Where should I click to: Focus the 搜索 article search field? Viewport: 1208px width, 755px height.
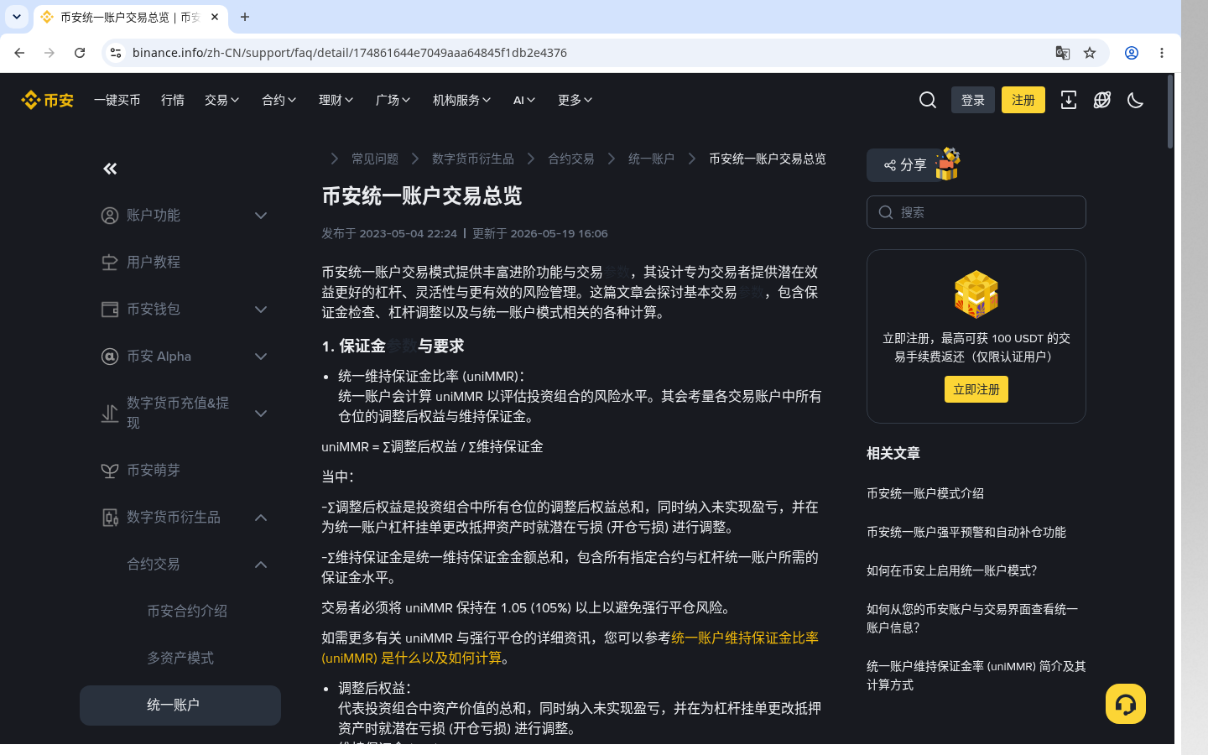click(976, 212)
